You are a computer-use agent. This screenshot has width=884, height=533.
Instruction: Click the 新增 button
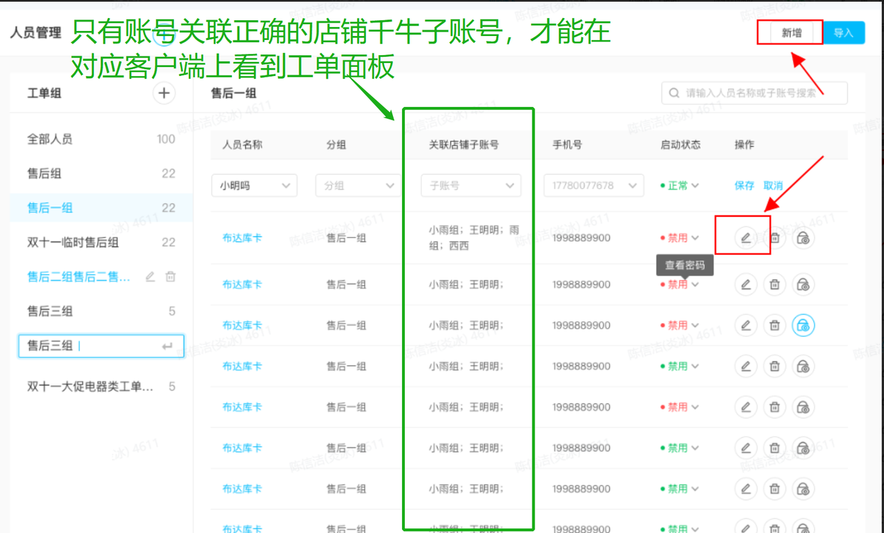(791, 32)
